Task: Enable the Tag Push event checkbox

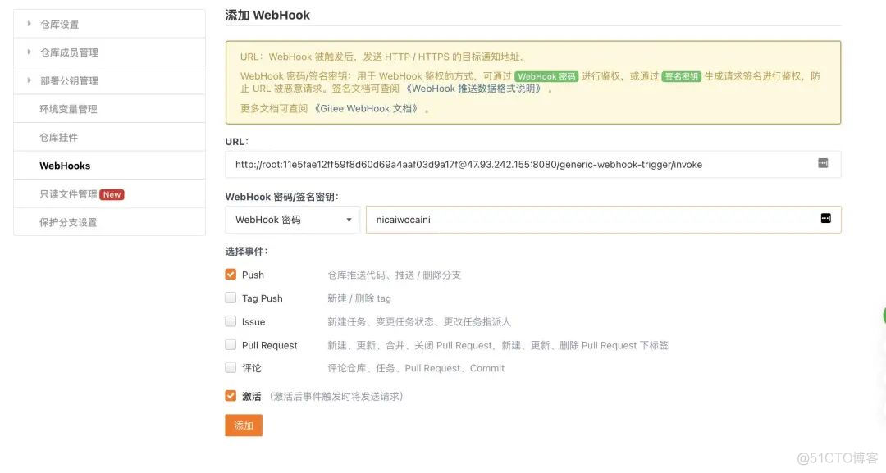Action: click(231, 298)
